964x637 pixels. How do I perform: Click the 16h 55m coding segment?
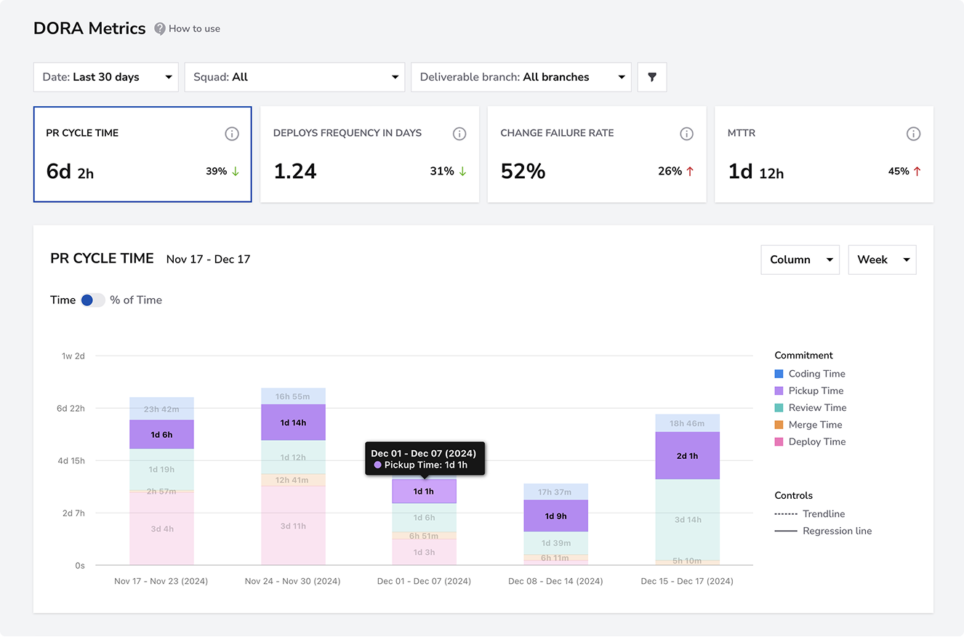click(293, 396)
